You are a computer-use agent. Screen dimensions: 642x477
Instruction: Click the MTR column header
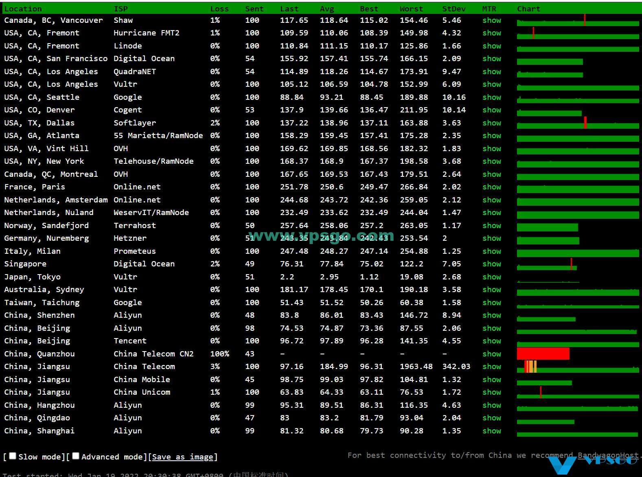tap(489, 9)
